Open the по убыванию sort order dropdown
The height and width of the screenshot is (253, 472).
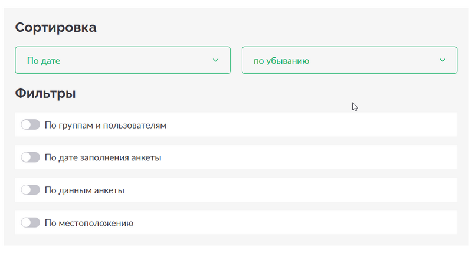(349, 60)
